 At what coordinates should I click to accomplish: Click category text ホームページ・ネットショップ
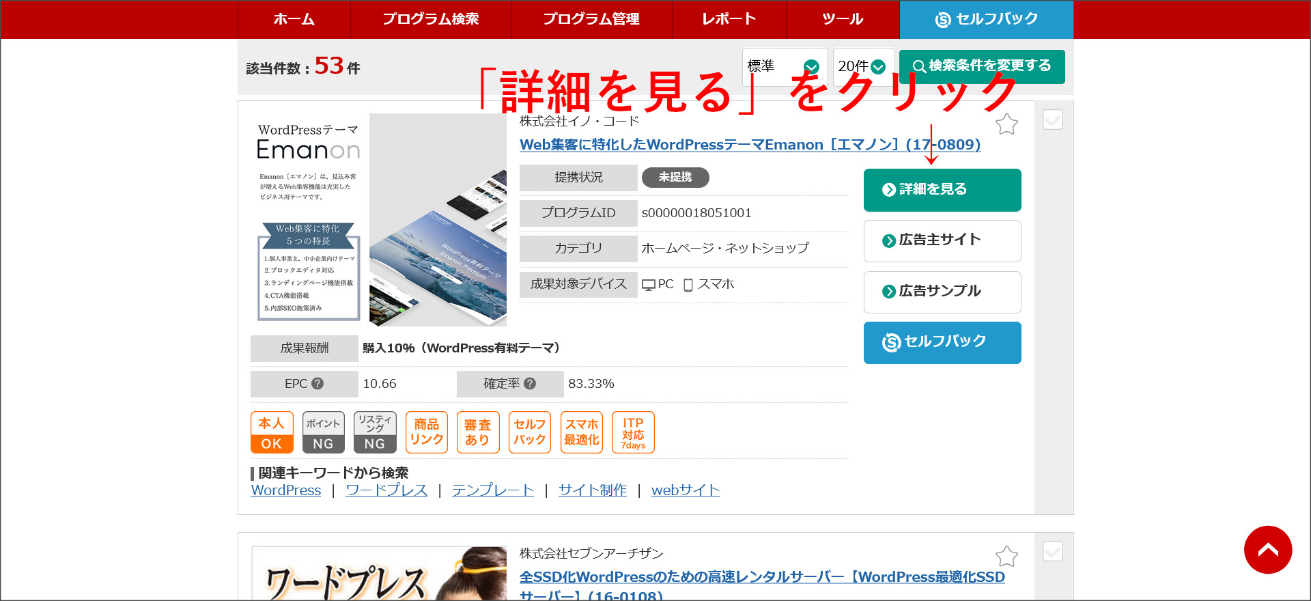(x=725, y=249)
